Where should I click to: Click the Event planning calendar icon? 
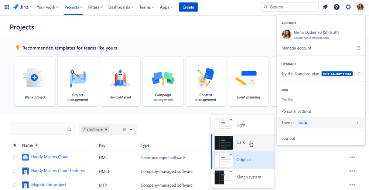pyautogui.click(x=246, y=78)
